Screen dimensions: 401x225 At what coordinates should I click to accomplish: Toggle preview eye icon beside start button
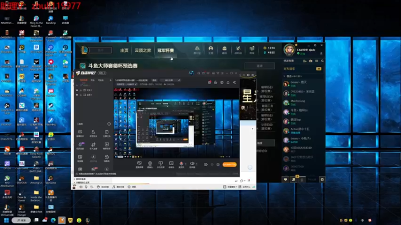coord(206,164)
